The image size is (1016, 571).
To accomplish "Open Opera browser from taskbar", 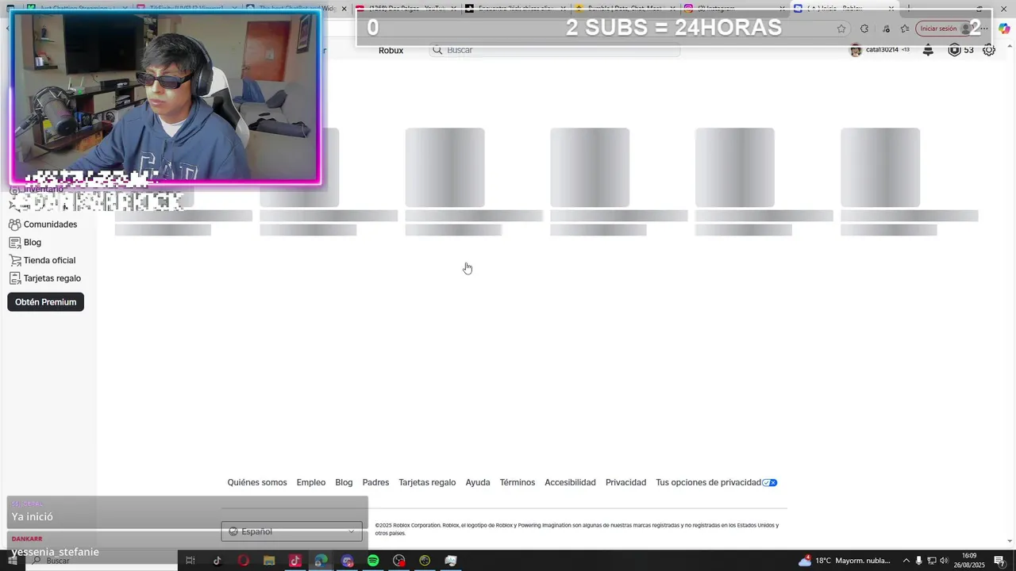I will tap(243, 561).
